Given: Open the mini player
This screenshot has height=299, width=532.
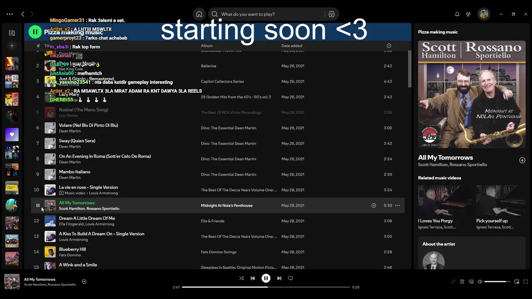Looking at the screenshot, I should (x=517, y=282).
